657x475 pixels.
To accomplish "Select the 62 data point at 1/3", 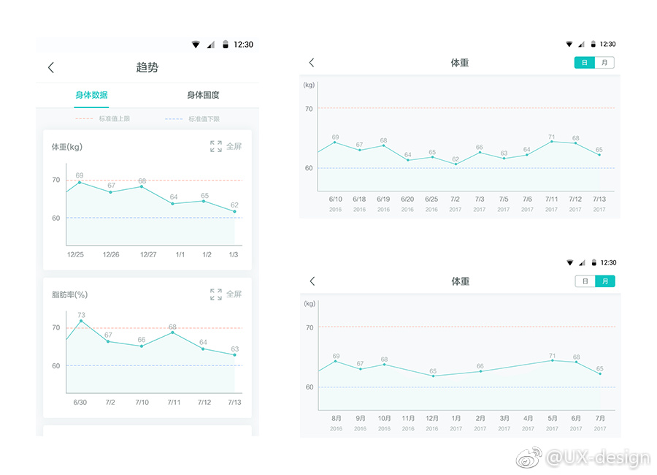I will [234, 211].
